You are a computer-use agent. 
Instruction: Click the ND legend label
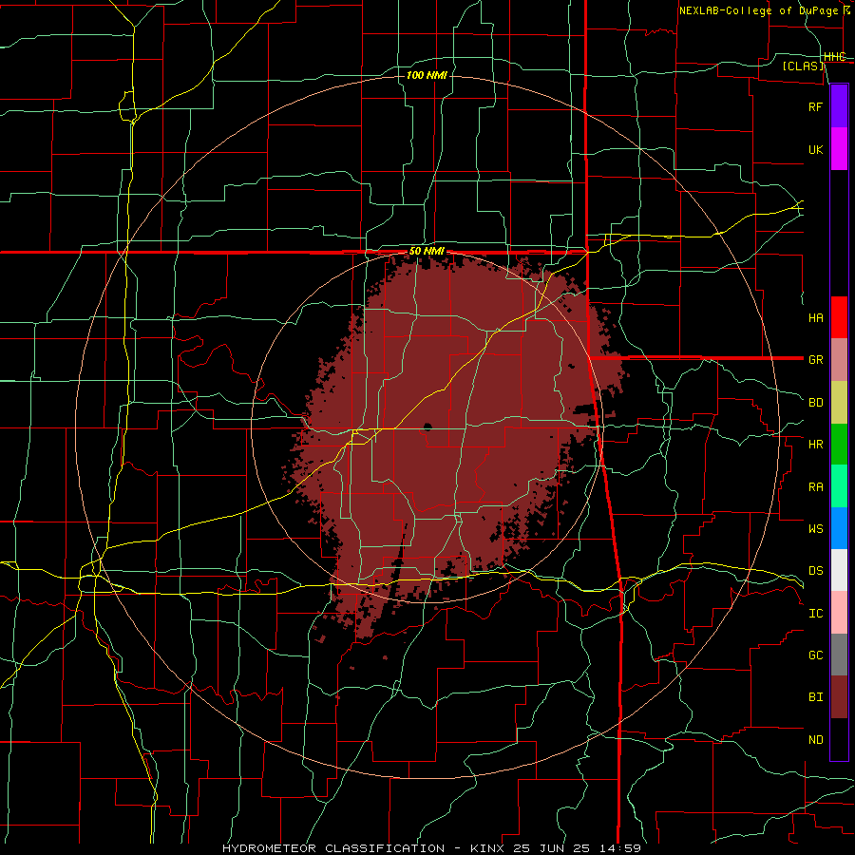[815, 740]
